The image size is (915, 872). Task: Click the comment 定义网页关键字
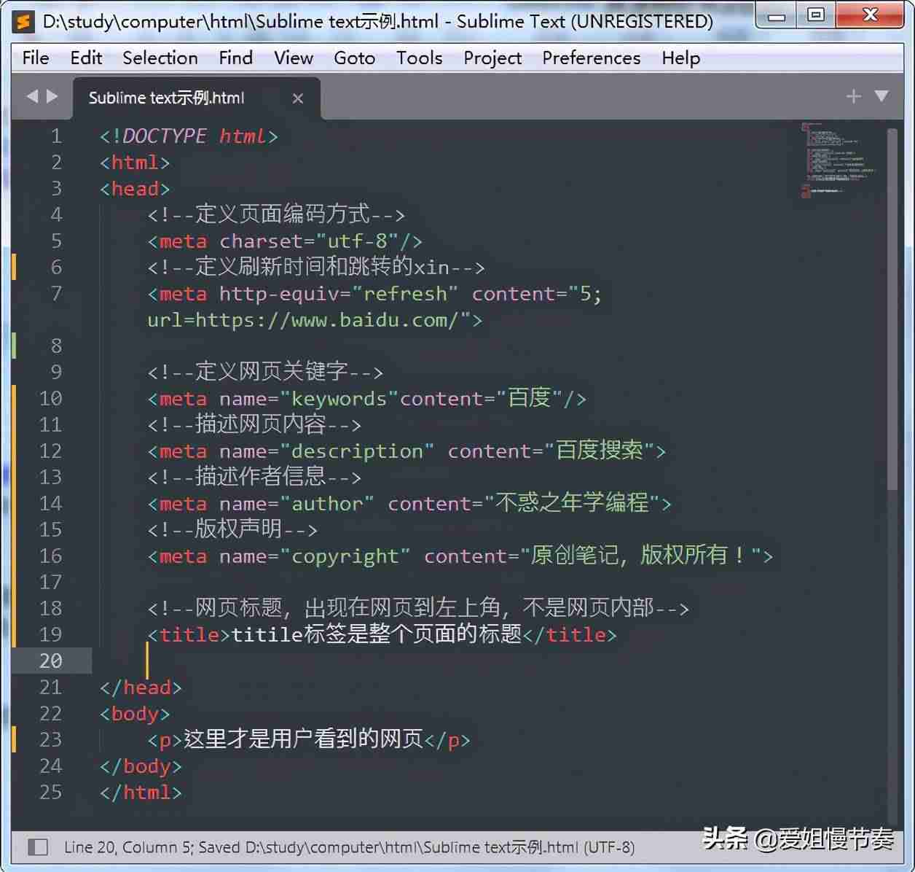[265, 372]
